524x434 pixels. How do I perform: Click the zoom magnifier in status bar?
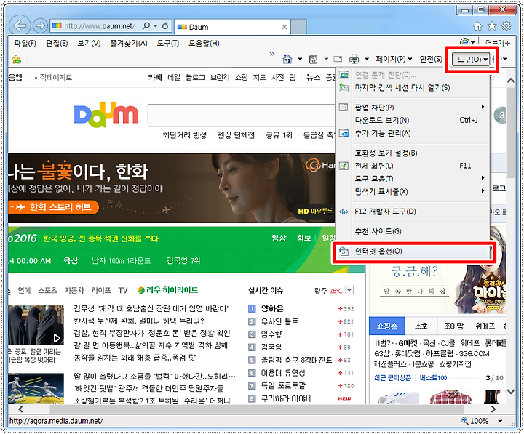click(x=464, y=420)
